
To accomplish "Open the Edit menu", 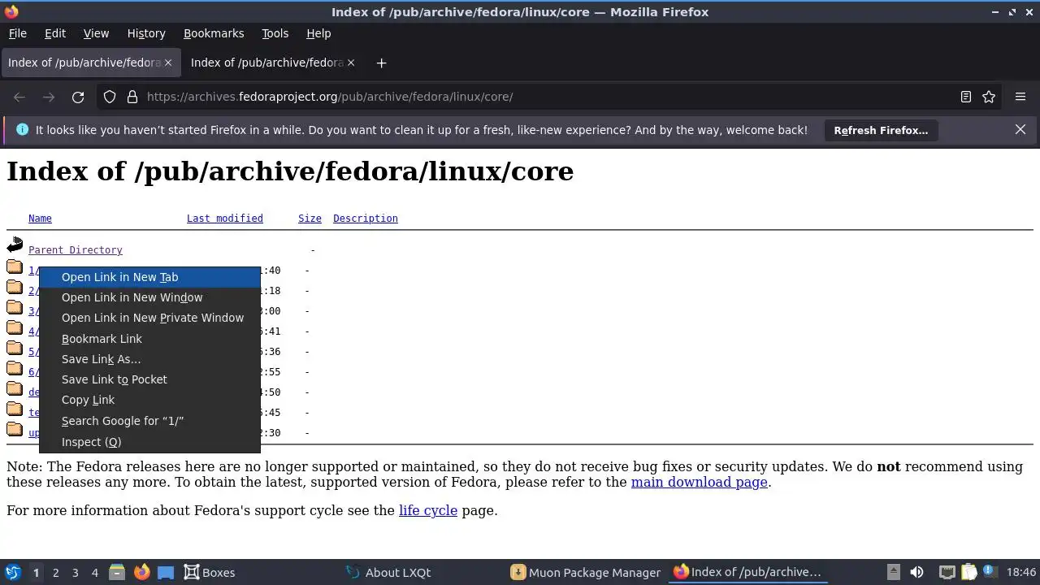I will (x=55, y=33).
